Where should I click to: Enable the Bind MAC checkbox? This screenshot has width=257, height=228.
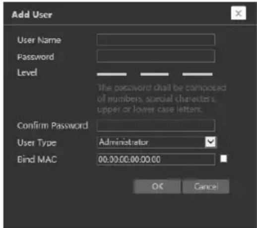coord(224,159)
